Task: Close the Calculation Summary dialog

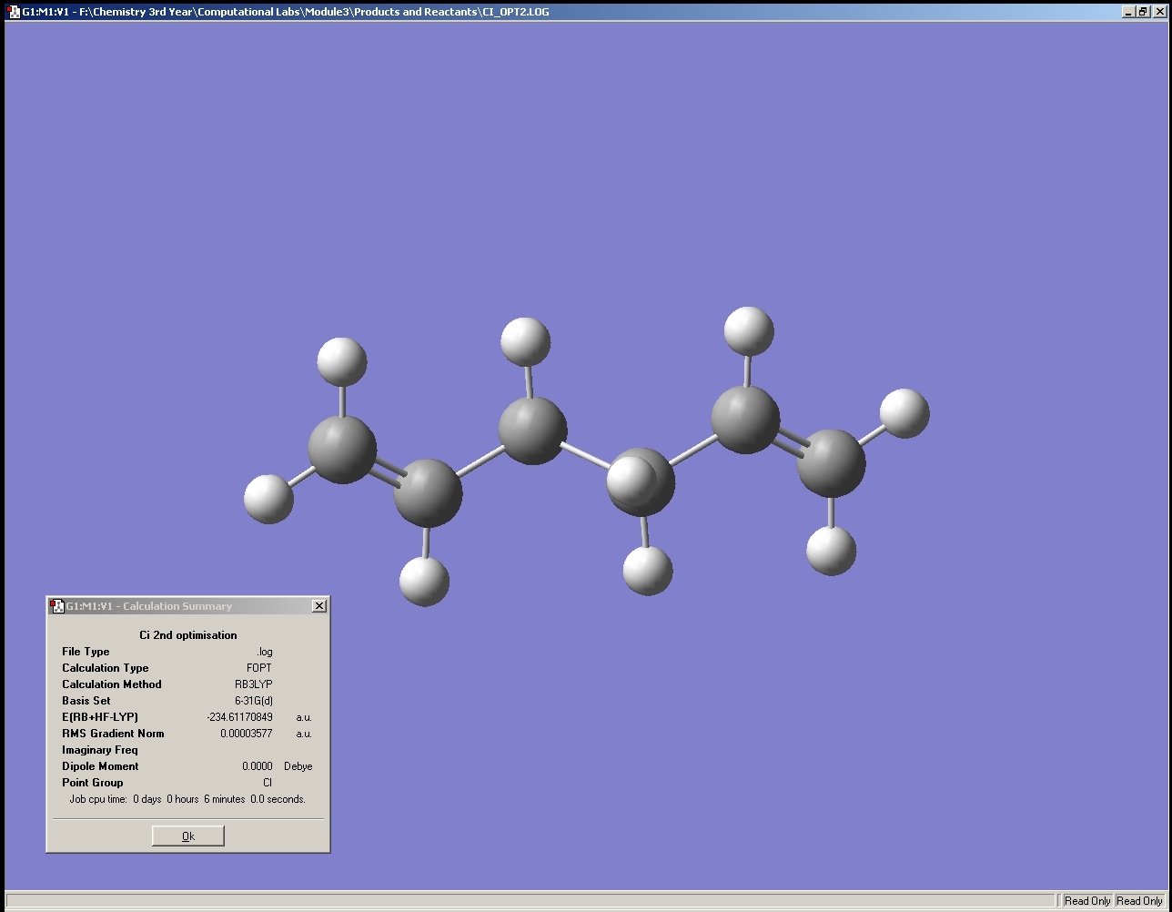Action: pos(318,606)
